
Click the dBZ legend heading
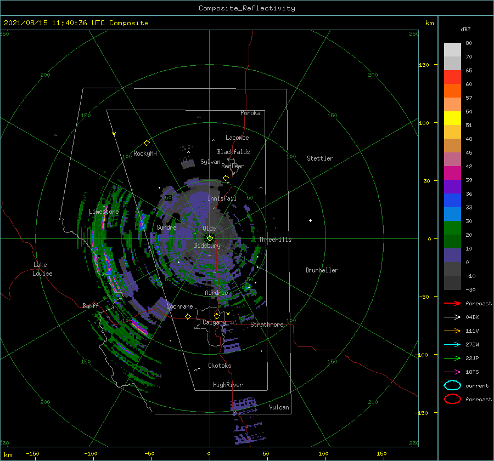pyautogui.click(x=465, y=29)
